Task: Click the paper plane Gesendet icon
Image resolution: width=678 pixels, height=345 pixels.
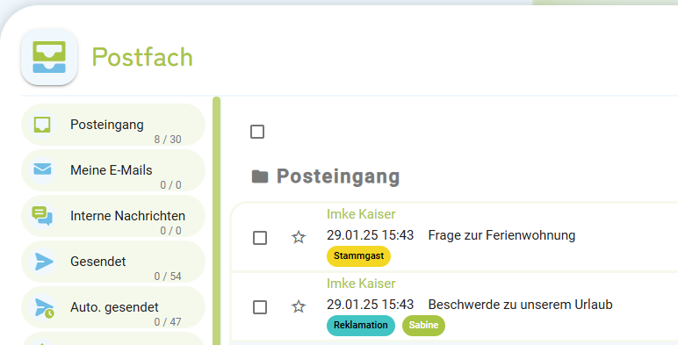Action: (x=44, y=262)
